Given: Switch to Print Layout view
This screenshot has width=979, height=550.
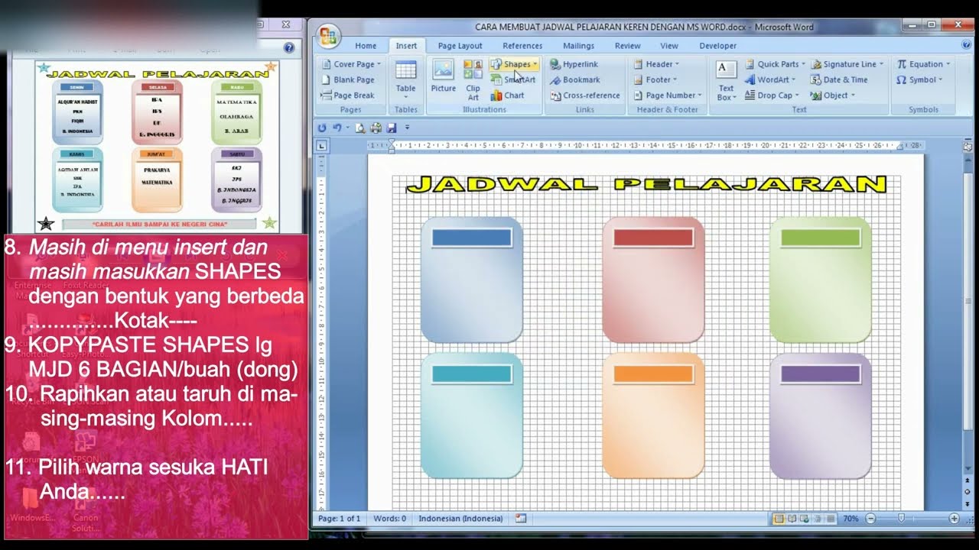Looking at the screenshot, I should click(x=779, y=519).
